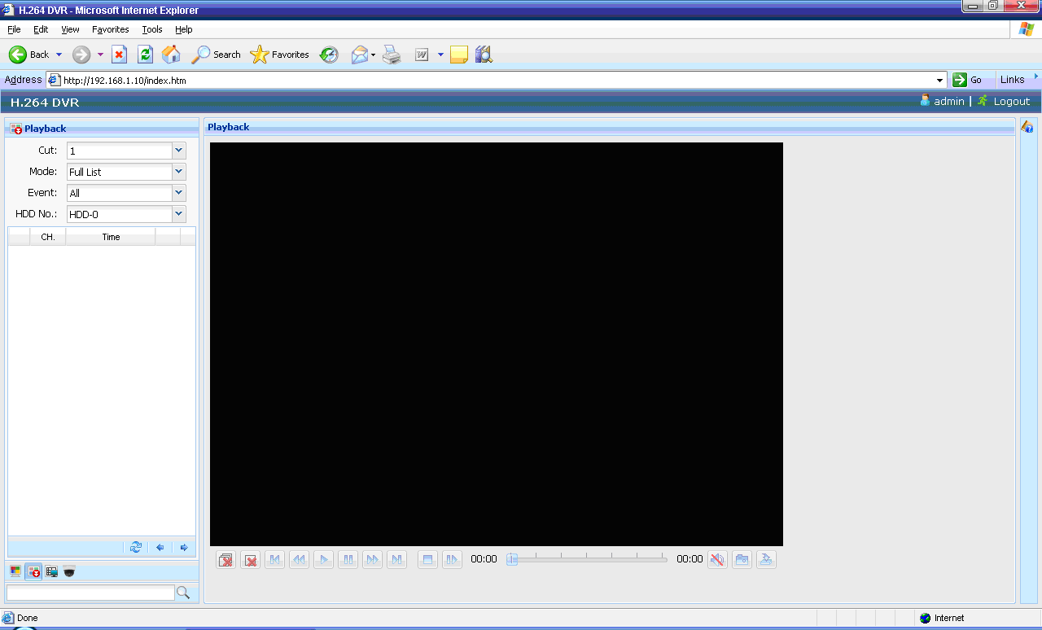Mute the playback audio
The width and height of the screenshot is (1042, 630).
[717, 559]
